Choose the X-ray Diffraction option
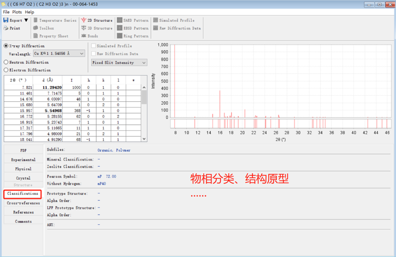 (x=6, y=46)
